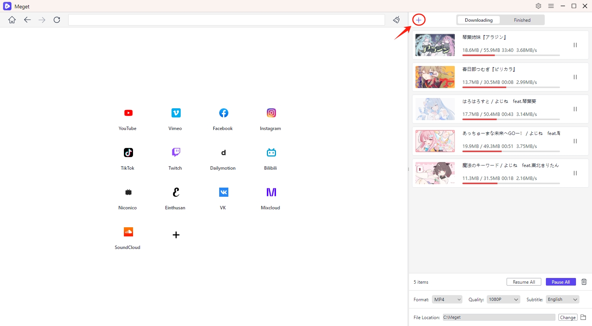Open the Instagram shortcut

(271, 119)
